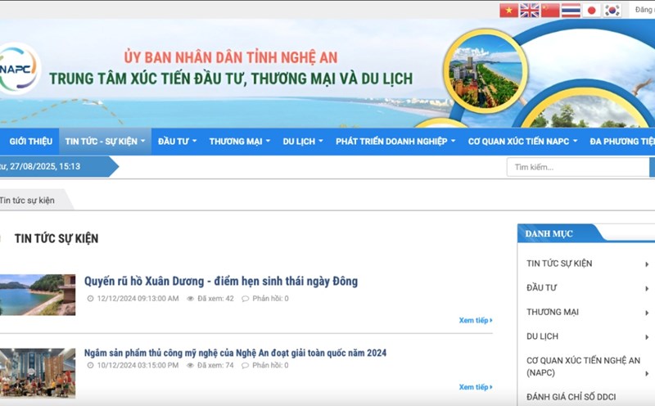Expand the Đầu tư dropdown arrow in navbar
Viewport: 655px width, 406px height.
click(x=194, y=141)
